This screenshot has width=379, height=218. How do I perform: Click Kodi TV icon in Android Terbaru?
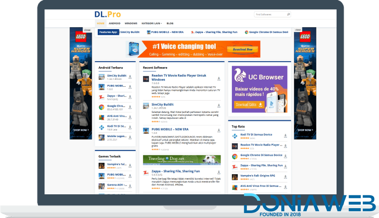[x=102, y=128]
